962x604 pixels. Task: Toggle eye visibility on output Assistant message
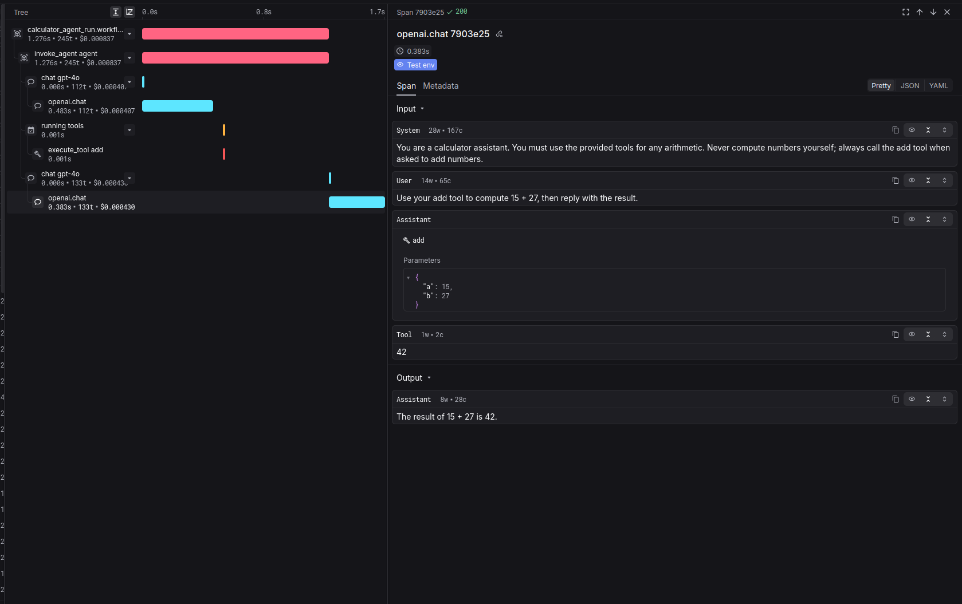click(x=912, y=399)
